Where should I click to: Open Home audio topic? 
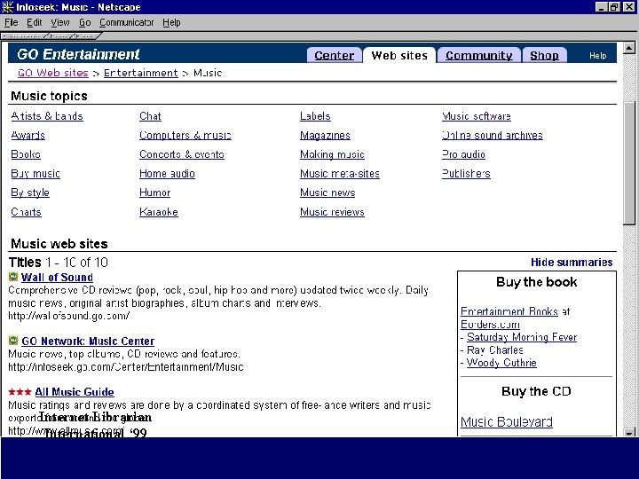(x=167, y=174)
